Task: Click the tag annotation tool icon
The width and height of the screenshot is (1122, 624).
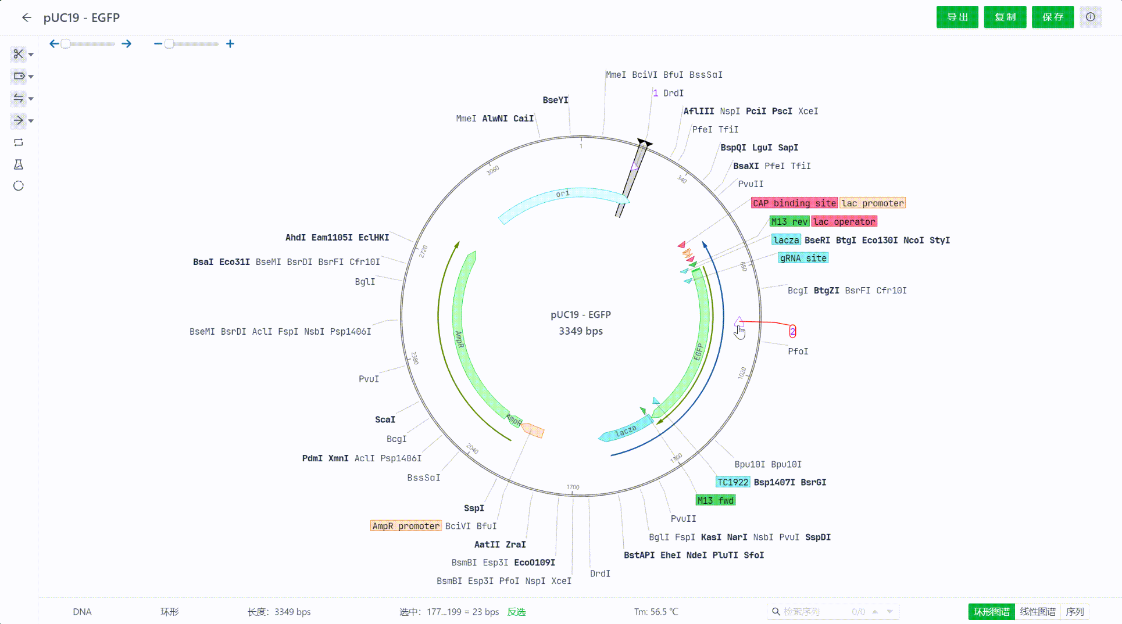Action: tap(18, 76)
